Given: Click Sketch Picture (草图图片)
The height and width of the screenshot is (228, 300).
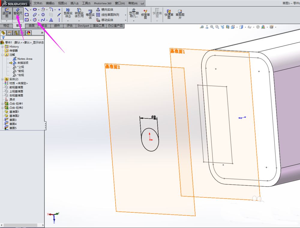Looking at the screenshot, I should click(180, 14).
